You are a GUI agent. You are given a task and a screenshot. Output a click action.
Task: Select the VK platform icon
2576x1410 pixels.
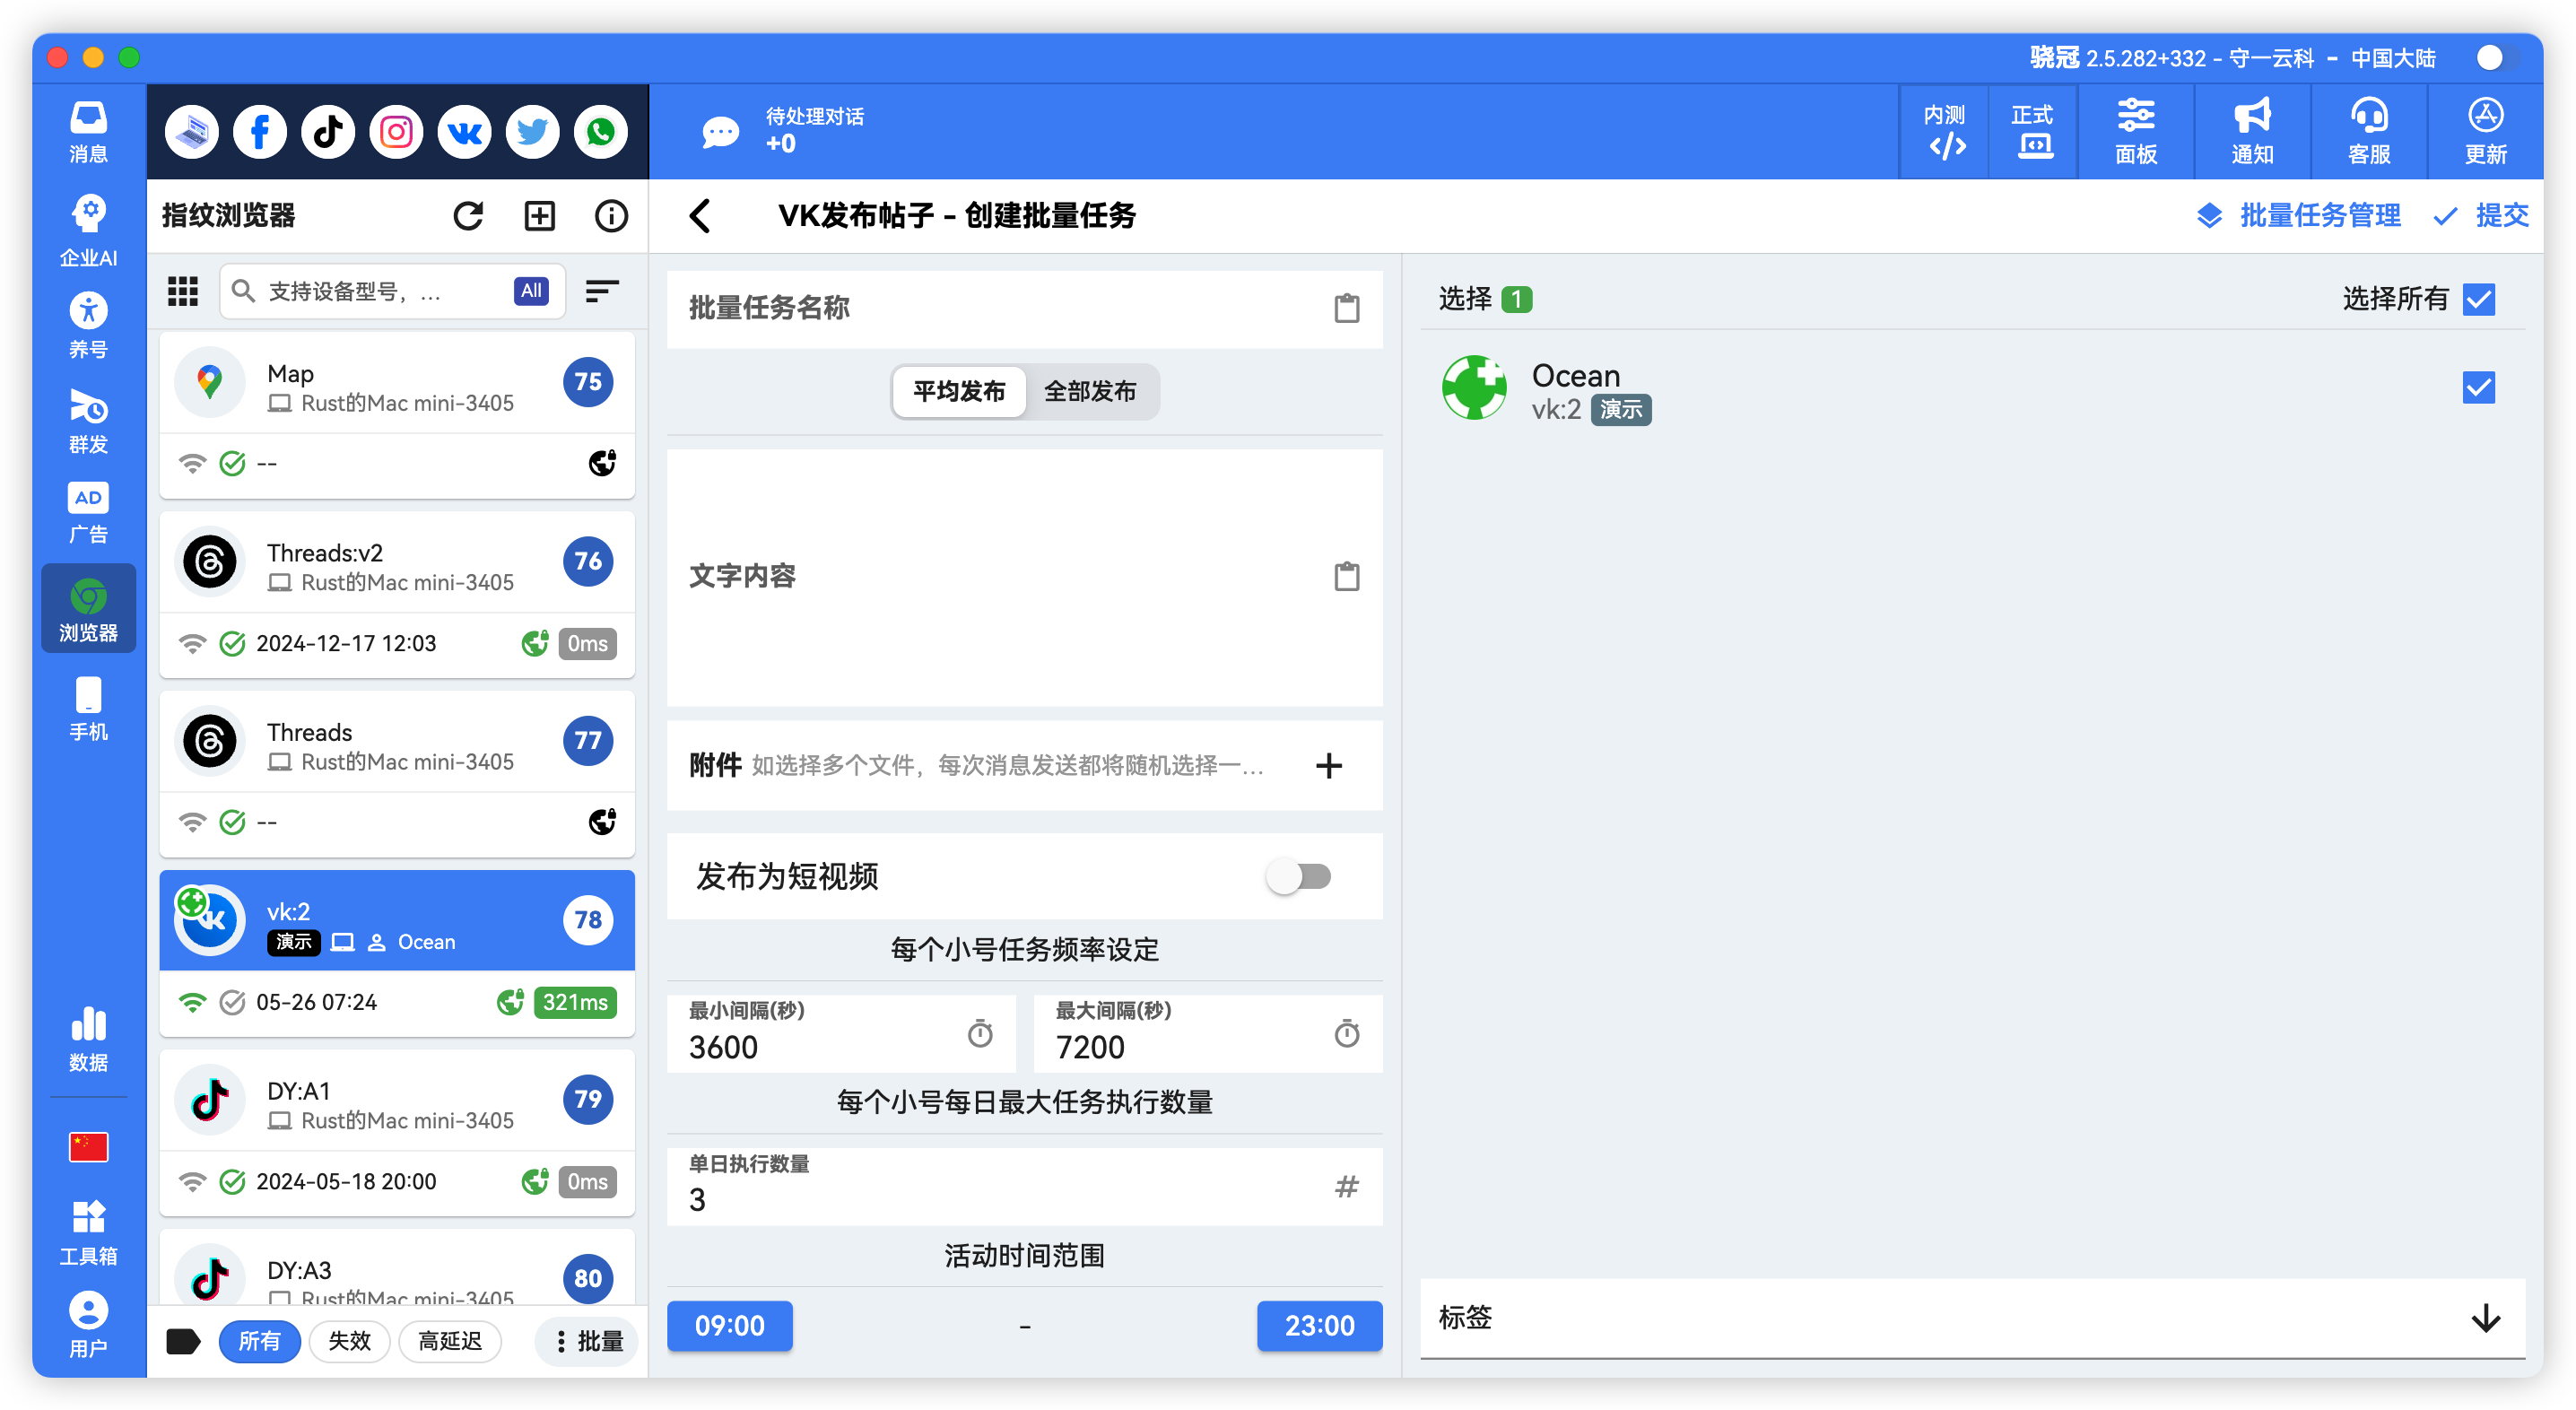tap(463, 131)
